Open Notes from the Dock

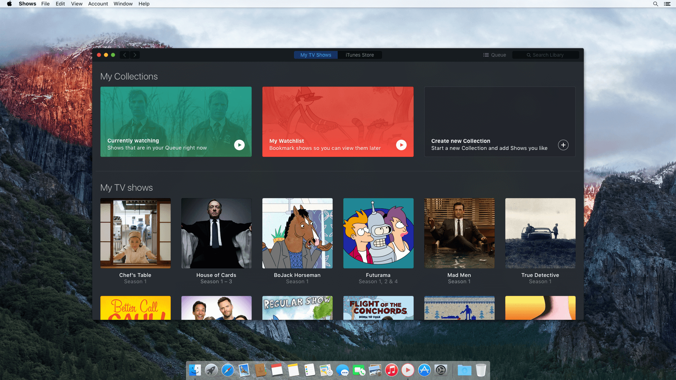pos(293,370)
